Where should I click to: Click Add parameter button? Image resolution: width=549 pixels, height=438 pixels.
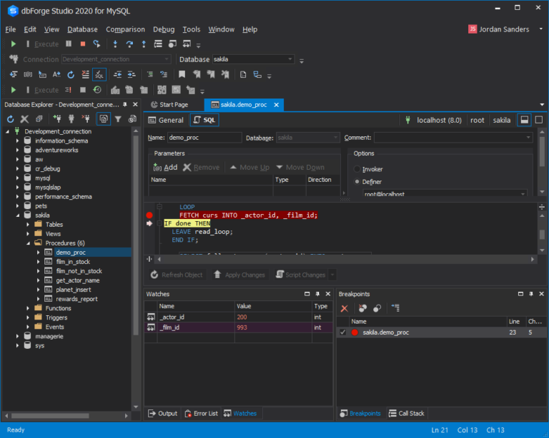click(x=165, y=168)
